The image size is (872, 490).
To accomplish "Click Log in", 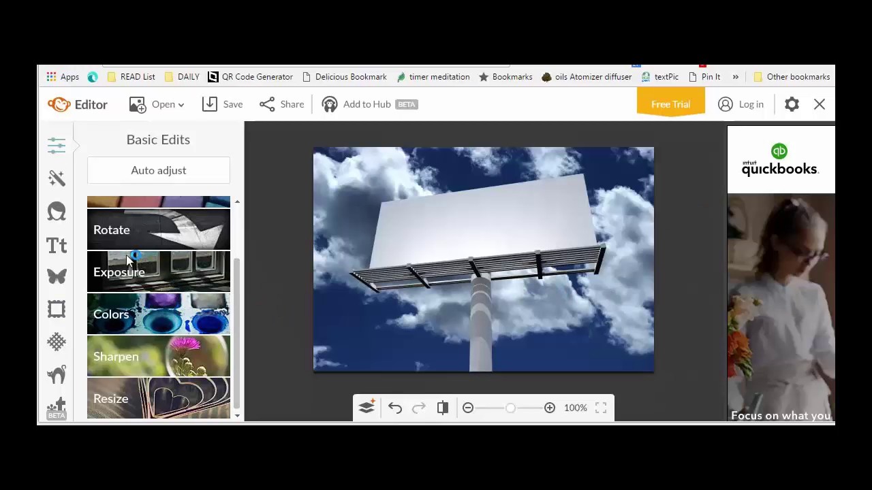I will click(x=741, y=104).
